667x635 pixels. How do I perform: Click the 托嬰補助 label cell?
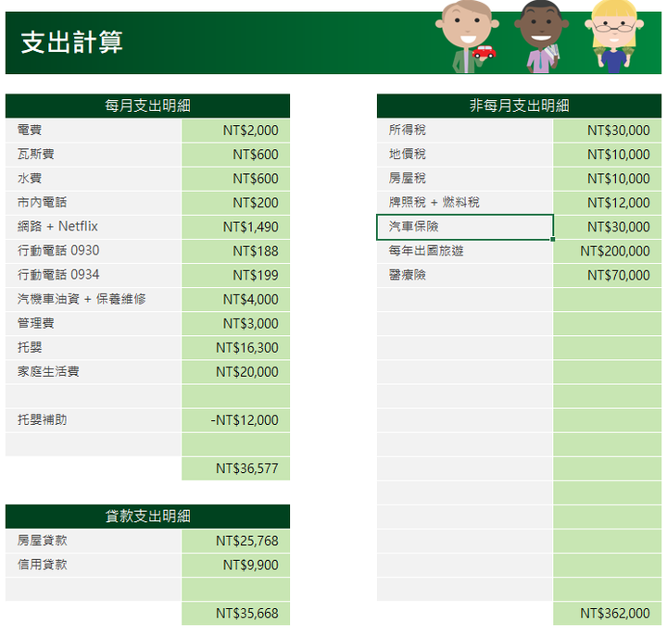pyautogui.click(x=94, y=420)
